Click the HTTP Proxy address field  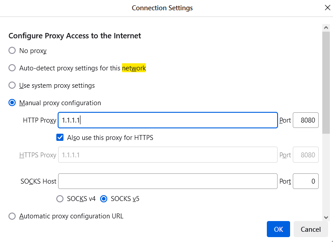pyautogui.click(x=168, y=120)
